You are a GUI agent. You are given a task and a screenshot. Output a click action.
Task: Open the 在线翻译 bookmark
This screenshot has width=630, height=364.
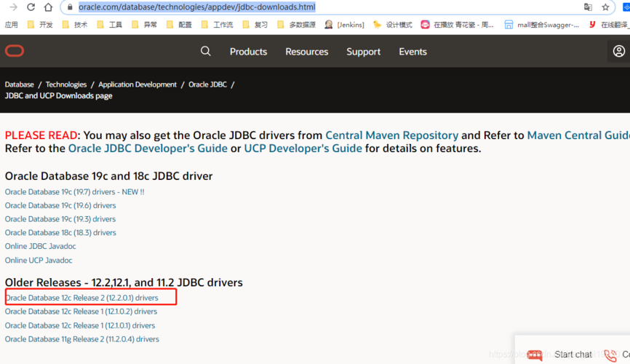[x=609, y=25]
